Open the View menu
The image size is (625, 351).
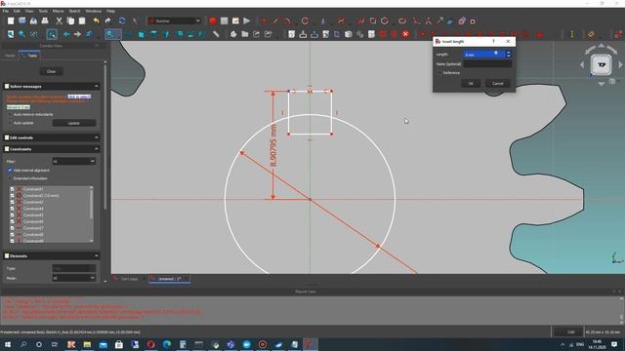[x=29, y=11]
